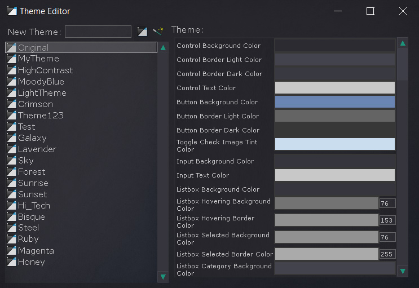Open Listbox Selected Background Color swatch

(327, 237)
